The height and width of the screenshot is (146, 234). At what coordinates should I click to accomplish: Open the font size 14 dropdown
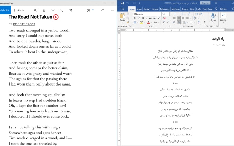[168, 14]
